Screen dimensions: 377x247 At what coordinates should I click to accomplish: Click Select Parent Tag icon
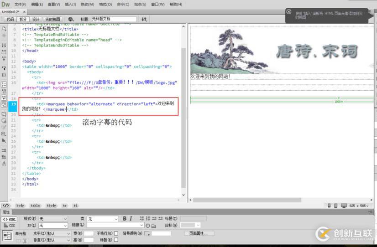click(x=4, y=68)
